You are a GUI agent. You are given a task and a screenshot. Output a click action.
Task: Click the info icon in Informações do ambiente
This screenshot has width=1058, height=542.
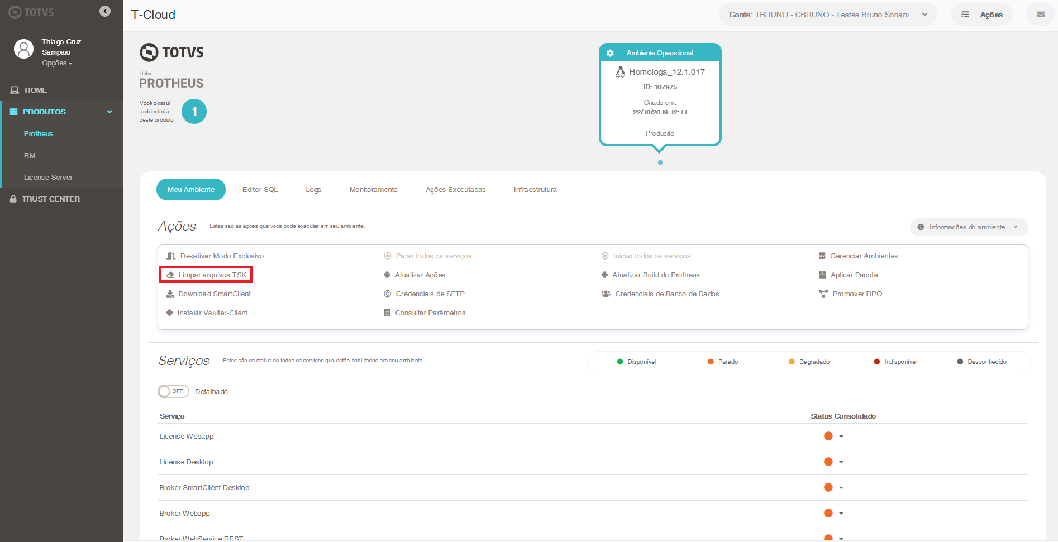pos(921,227)
